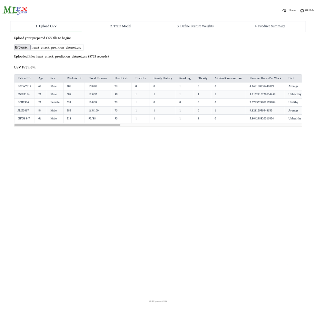Click the MLEX systems logo
Screen dimensions: 316x316
(15, 10)
